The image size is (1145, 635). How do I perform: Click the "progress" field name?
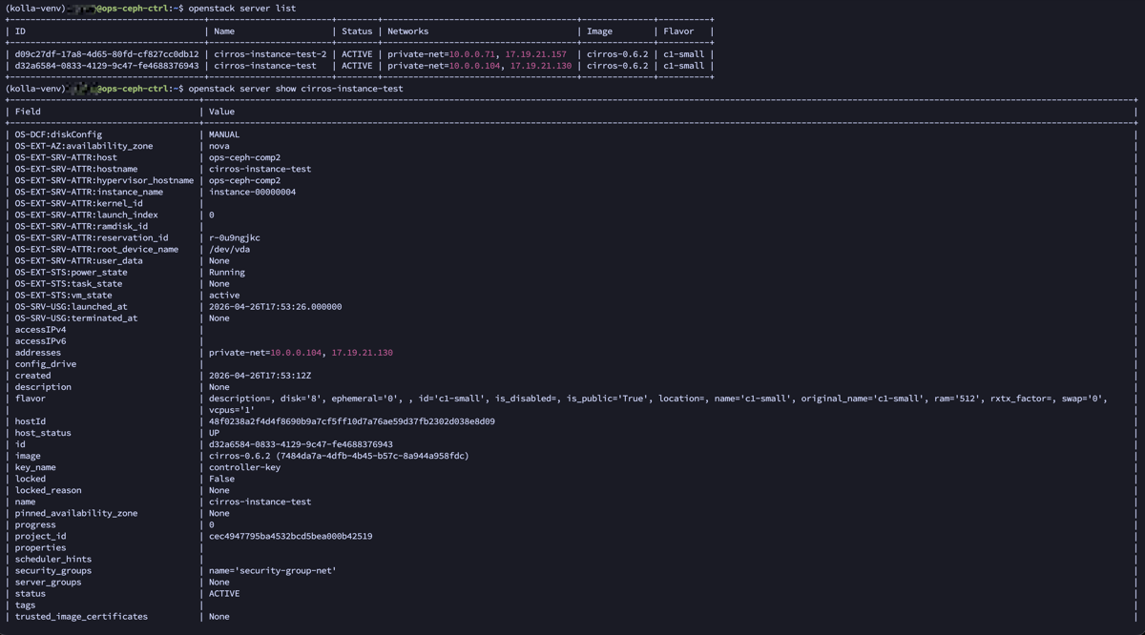coord(35,523)
